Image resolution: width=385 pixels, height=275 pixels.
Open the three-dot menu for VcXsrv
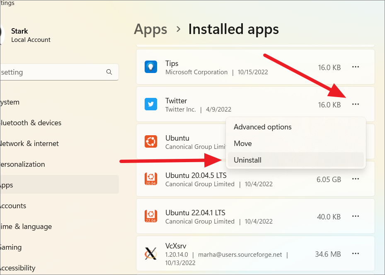[355, 253]
